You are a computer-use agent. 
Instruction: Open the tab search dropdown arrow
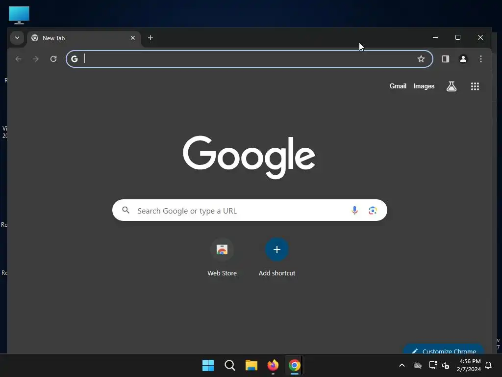(x=17, y=38)
